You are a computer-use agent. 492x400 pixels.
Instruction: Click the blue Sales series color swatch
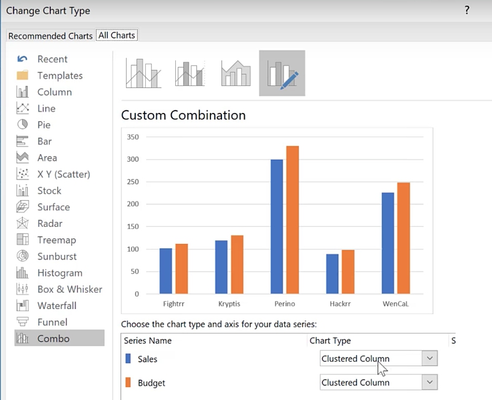128,359
